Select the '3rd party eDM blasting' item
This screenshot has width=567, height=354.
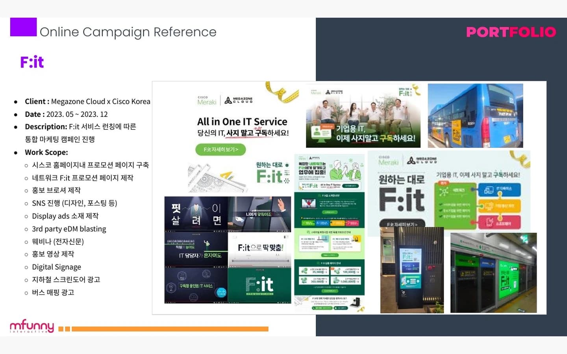tap(69, 229)
